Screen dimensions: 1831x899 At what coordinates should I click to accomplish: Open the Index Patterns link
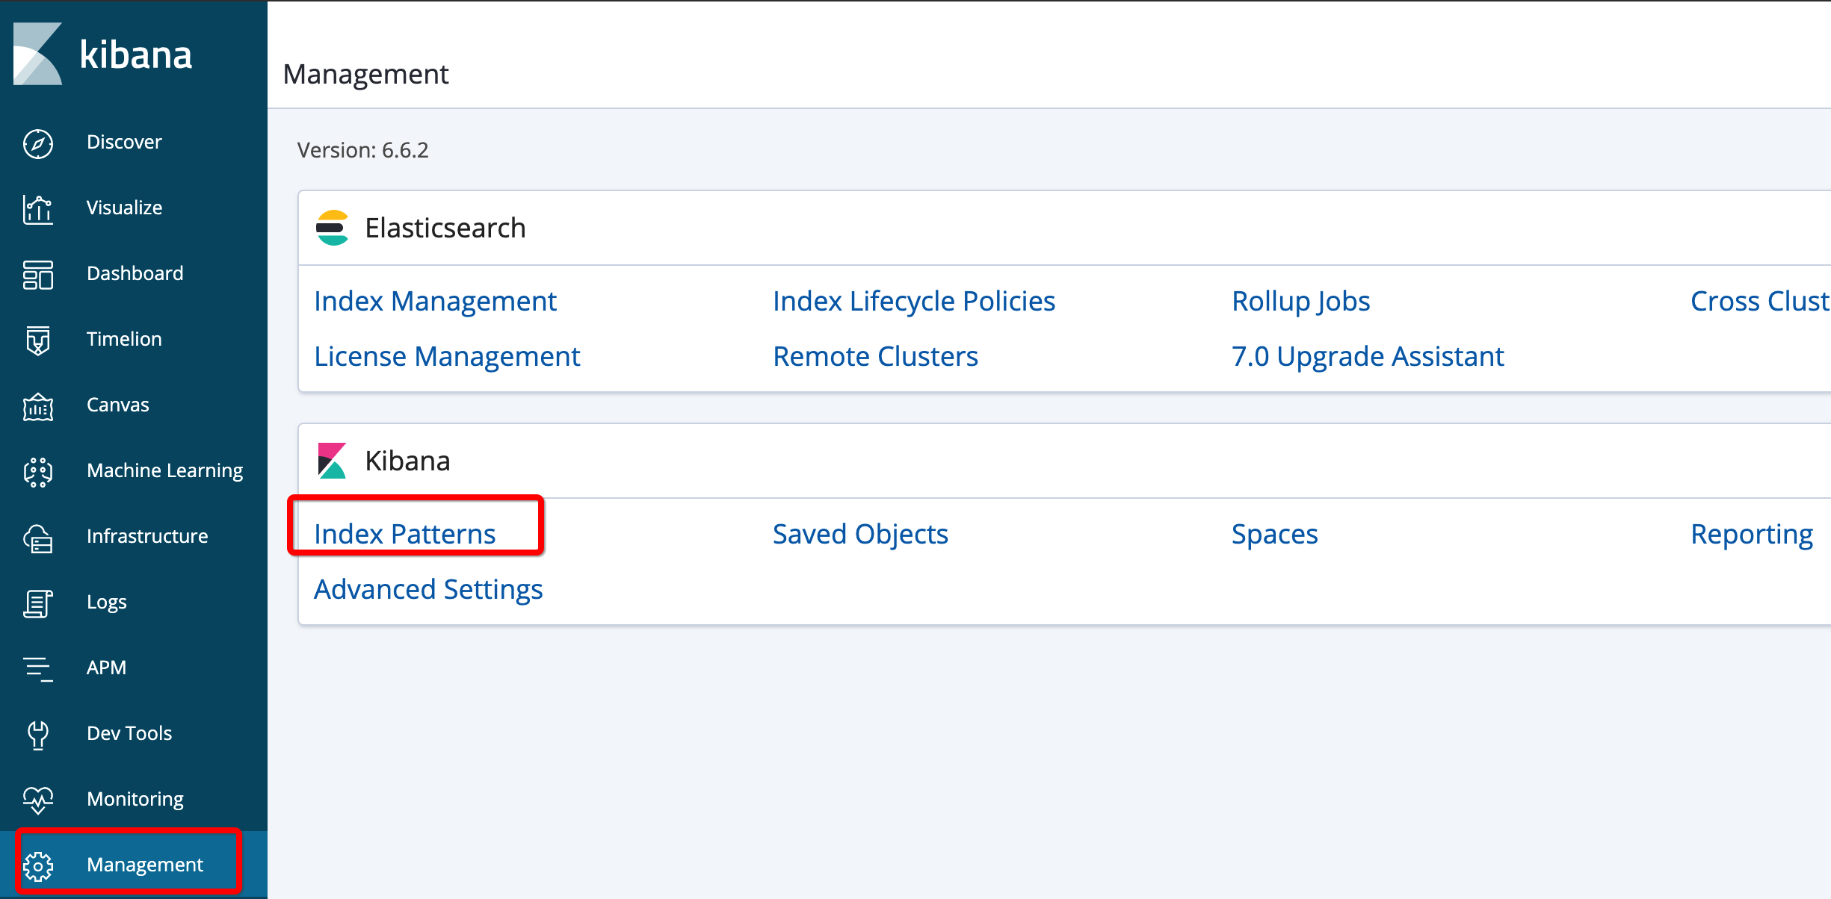[x=404, y=535]
